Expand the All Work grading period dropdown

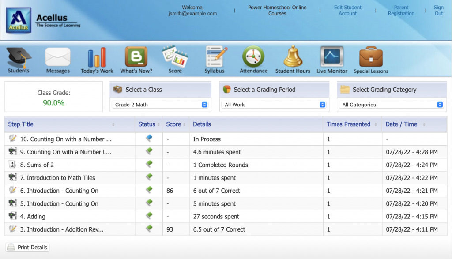click(274, 105)
